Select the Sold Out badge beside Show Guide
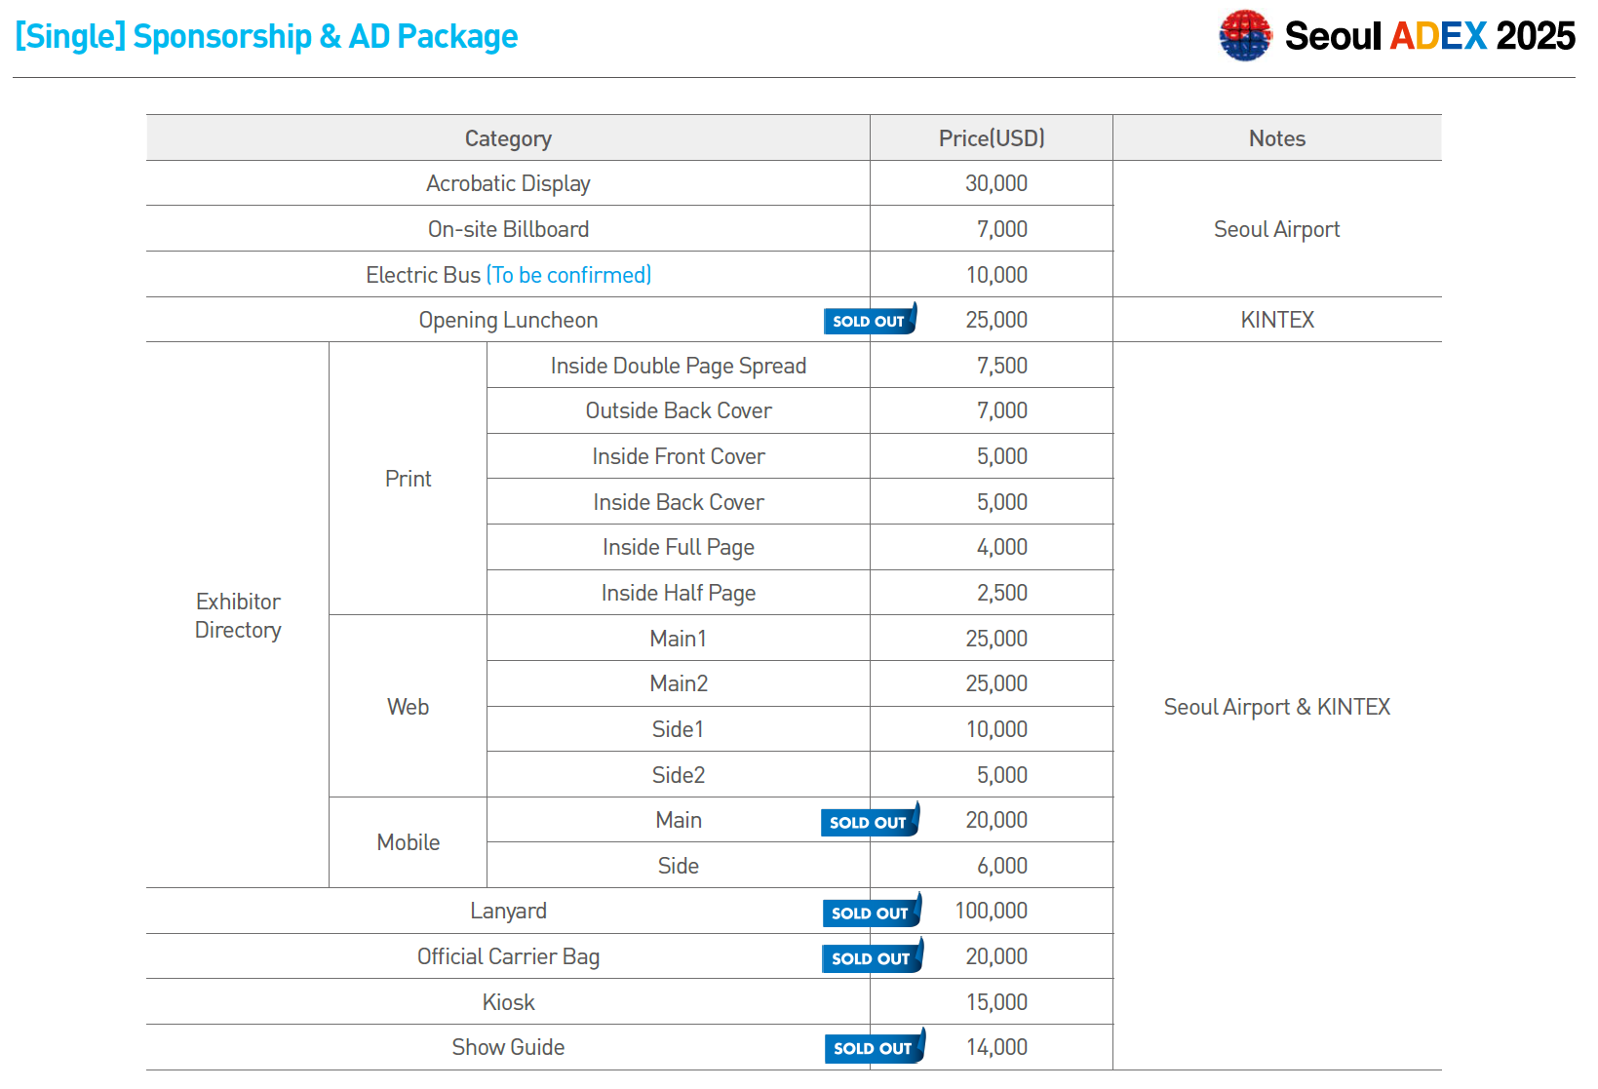This screenshot has height=1089, width=1598. (874, 1048)
